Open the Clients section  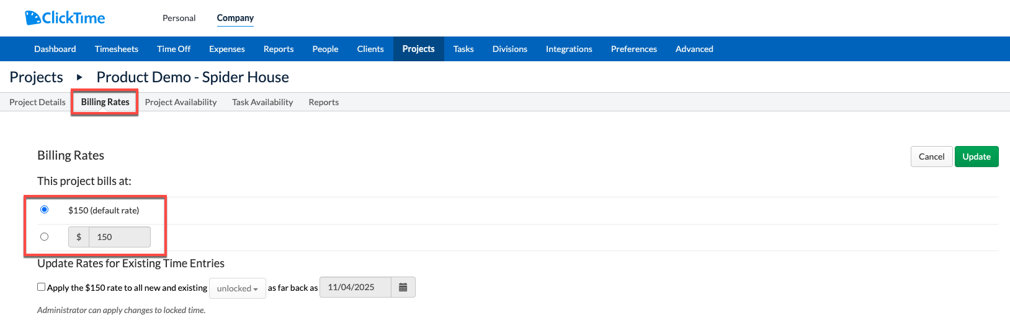tap(370, 49)
